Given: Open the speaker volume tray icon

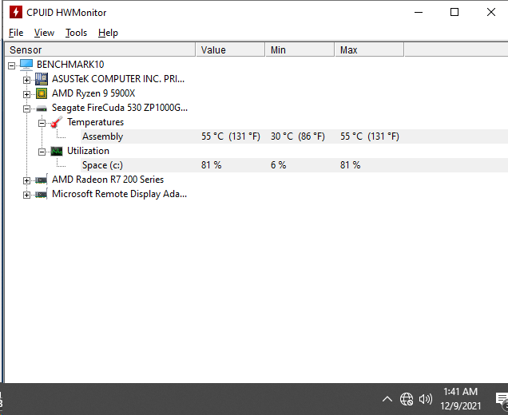Looking at the screenshot, I should coord(426,399).
